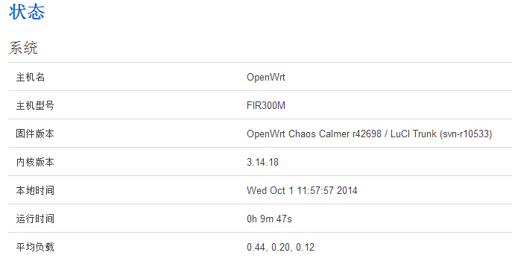The image size is (512, 276).
Task: Select the 固件版本 label
Action: 35,134
